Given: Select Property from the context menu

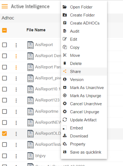Looking at the screenshot, I should 84,144.
